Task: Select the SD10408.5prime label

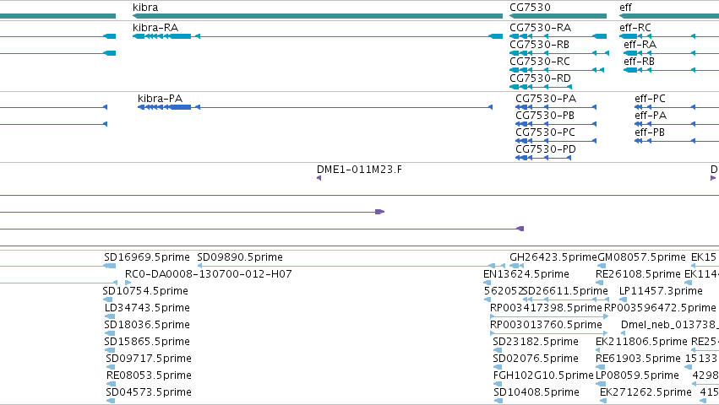Action: (537, 392)
